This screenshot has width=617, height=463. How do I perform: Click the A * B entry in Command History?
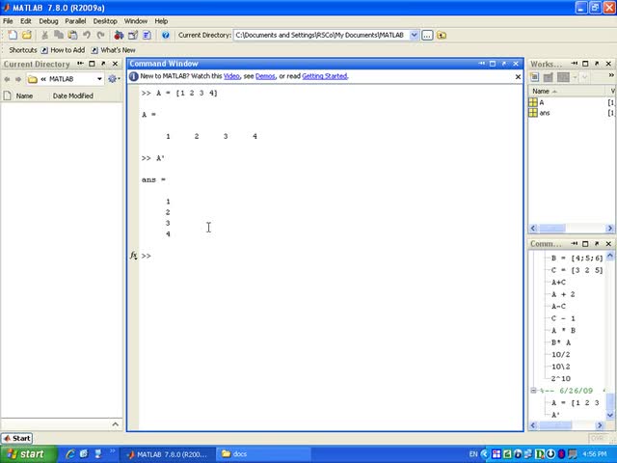[x=563, y=330]
